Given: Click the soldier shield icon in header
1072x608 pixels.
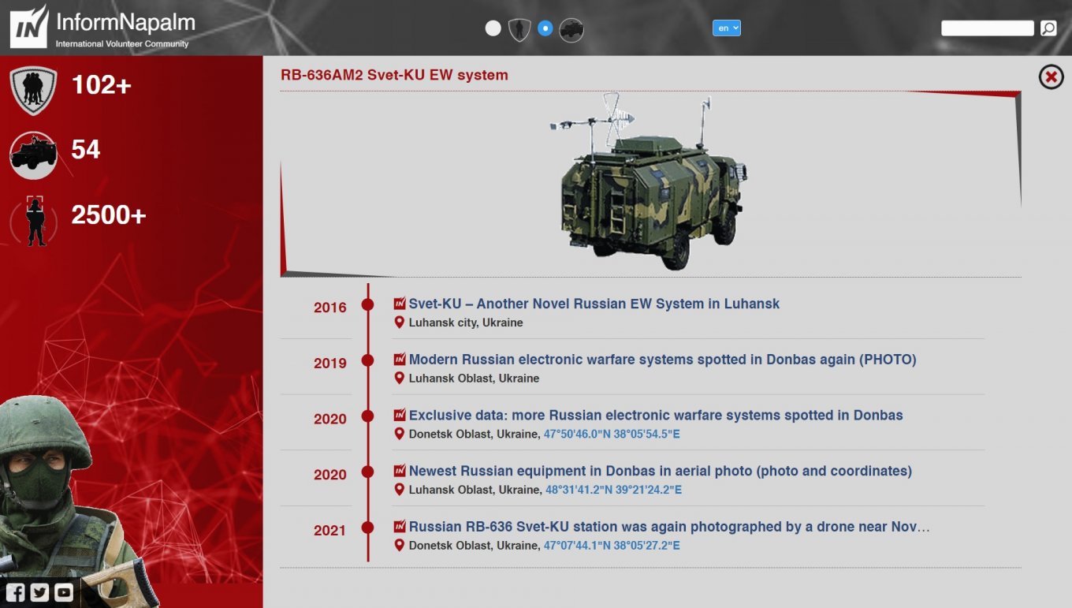Looking at the screenshot, I should pos(519,30).
